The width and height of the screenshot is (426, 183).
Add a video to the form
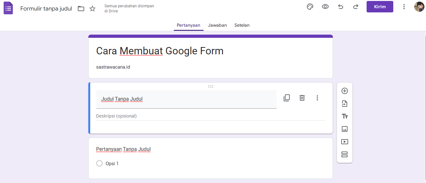point(344,142)
